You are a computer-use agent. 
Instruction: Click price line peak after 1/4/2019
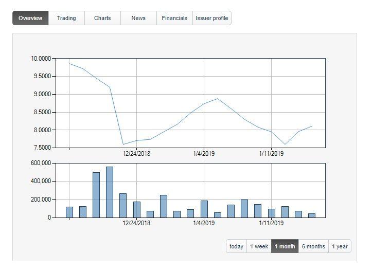(218, 99)
